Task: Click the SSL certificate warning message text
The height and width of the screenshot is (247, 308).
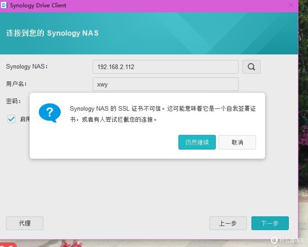Action: (x=163, y=114)
